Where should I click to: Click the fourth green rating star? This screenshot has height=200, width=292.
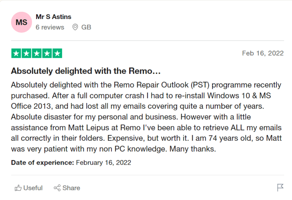47,53
